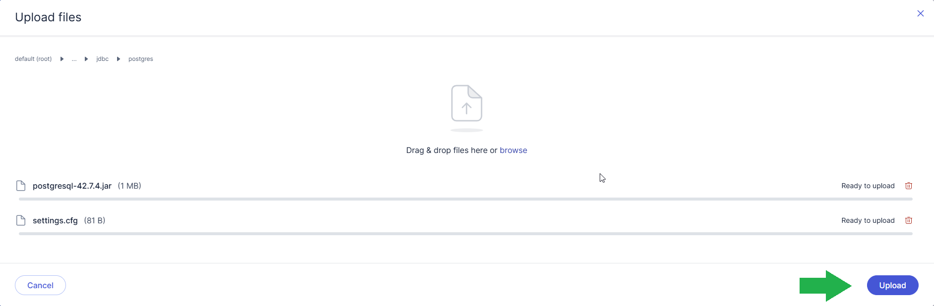
Task: Go to default (root) in breadcrumb
Action: coord(33,59)
